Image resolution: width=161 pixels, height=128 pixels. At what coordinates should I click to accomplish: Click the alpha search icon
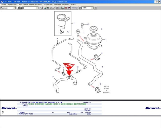pyautogui.click(x=51, y=8)
